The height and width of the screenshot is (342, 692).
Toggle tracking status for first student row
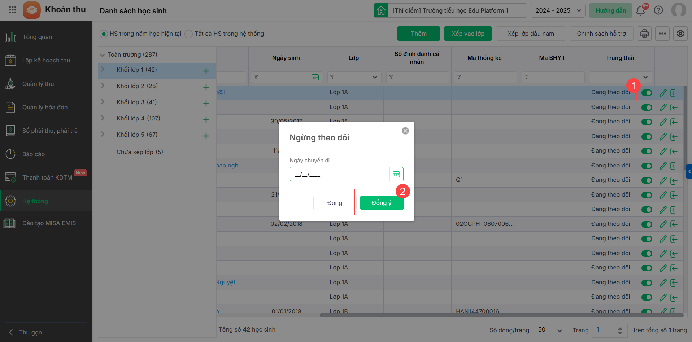pos(647,93)
